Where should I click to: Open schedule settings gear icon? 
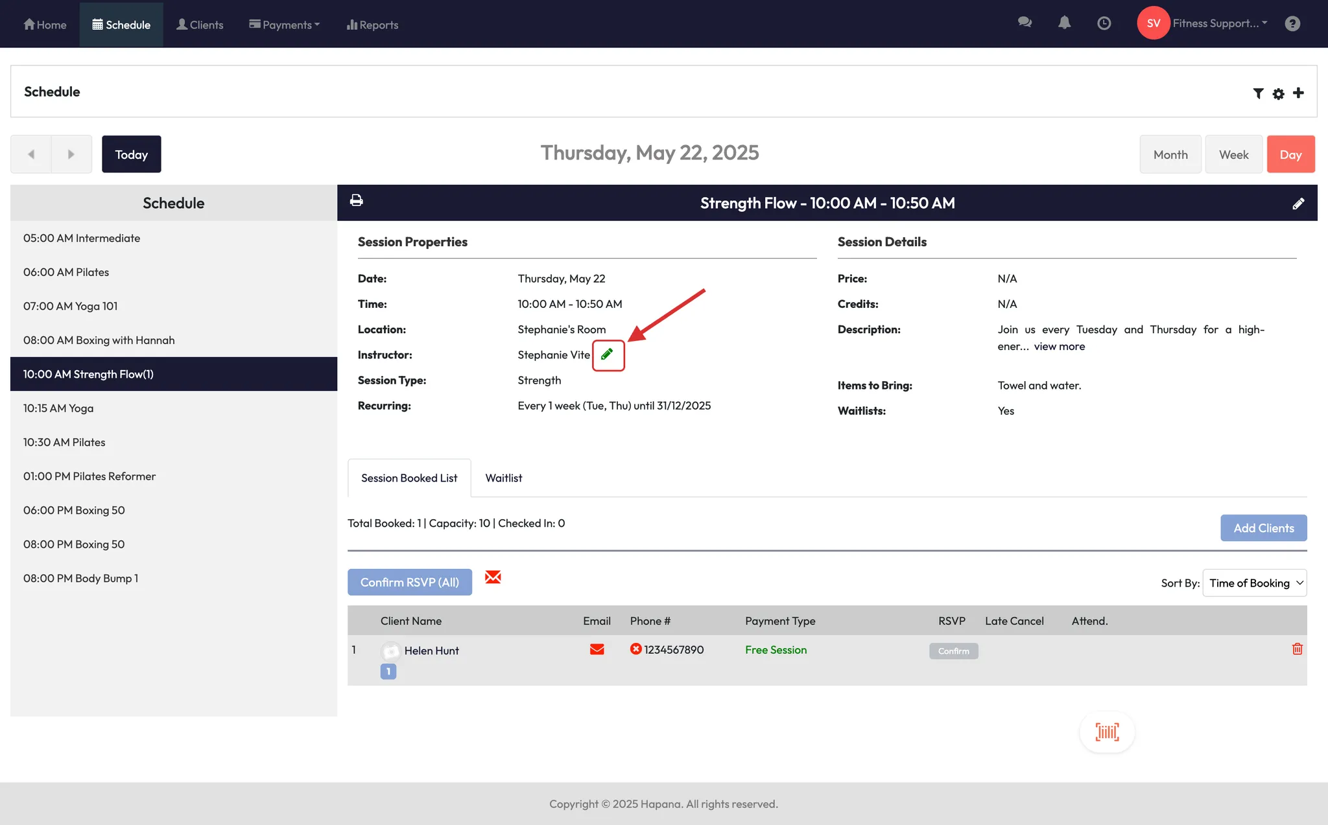coord(1278,93)
